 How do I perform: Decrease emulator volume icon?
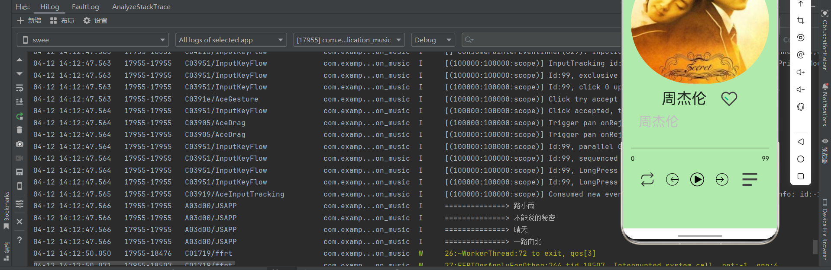tap(801, 89)
